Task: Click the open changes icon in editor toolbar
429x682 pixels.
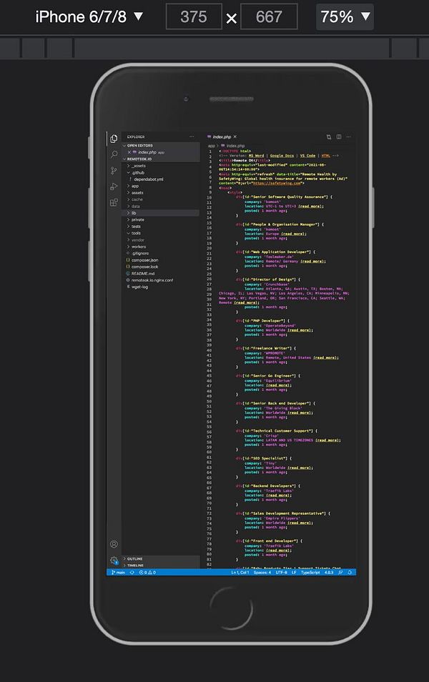Action: click(x=329, y=137)
